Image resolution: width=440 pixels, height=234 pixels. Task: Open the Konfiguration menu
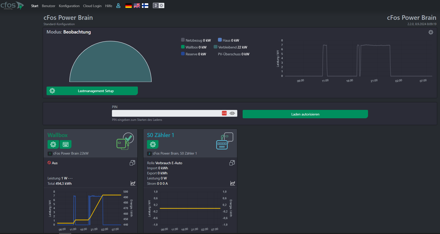pyautogui.click(x=69, y=6)
